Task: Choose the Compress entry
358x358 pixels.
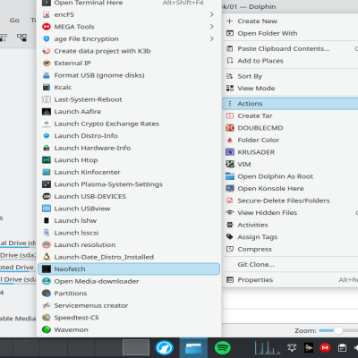Action: pyautogui.click(x=290, y=249)
